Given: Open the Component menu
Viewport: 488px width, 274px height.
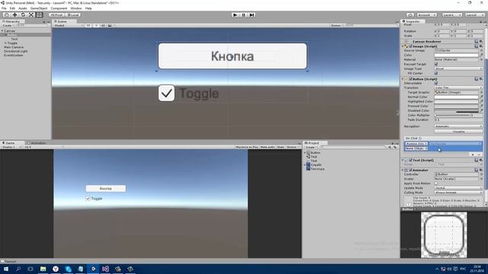Looking at the screenshot, I should [x=59, y=8].
